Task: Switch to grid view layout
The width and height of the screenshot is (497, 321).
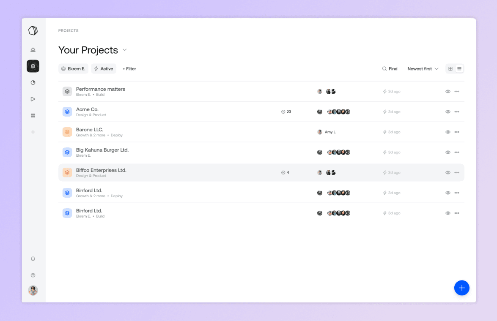Action: (450, 69)
